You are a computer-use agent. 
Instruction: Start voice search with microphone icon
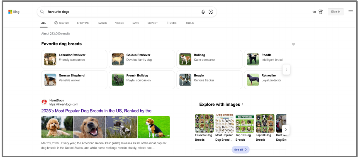(203, 12)
